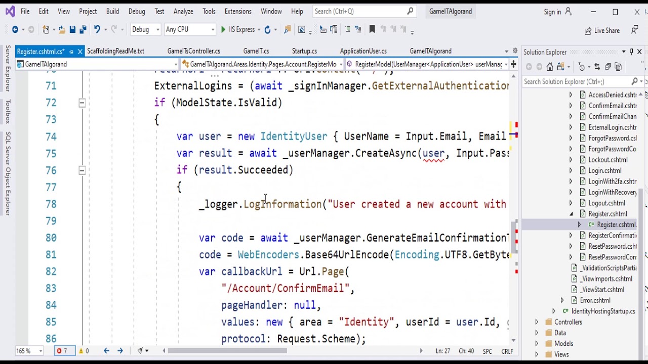Click the Uncomment Selected Lines icon
This screenshot has width=648, height=364.
pyautogui.click(x=358, y=30)
